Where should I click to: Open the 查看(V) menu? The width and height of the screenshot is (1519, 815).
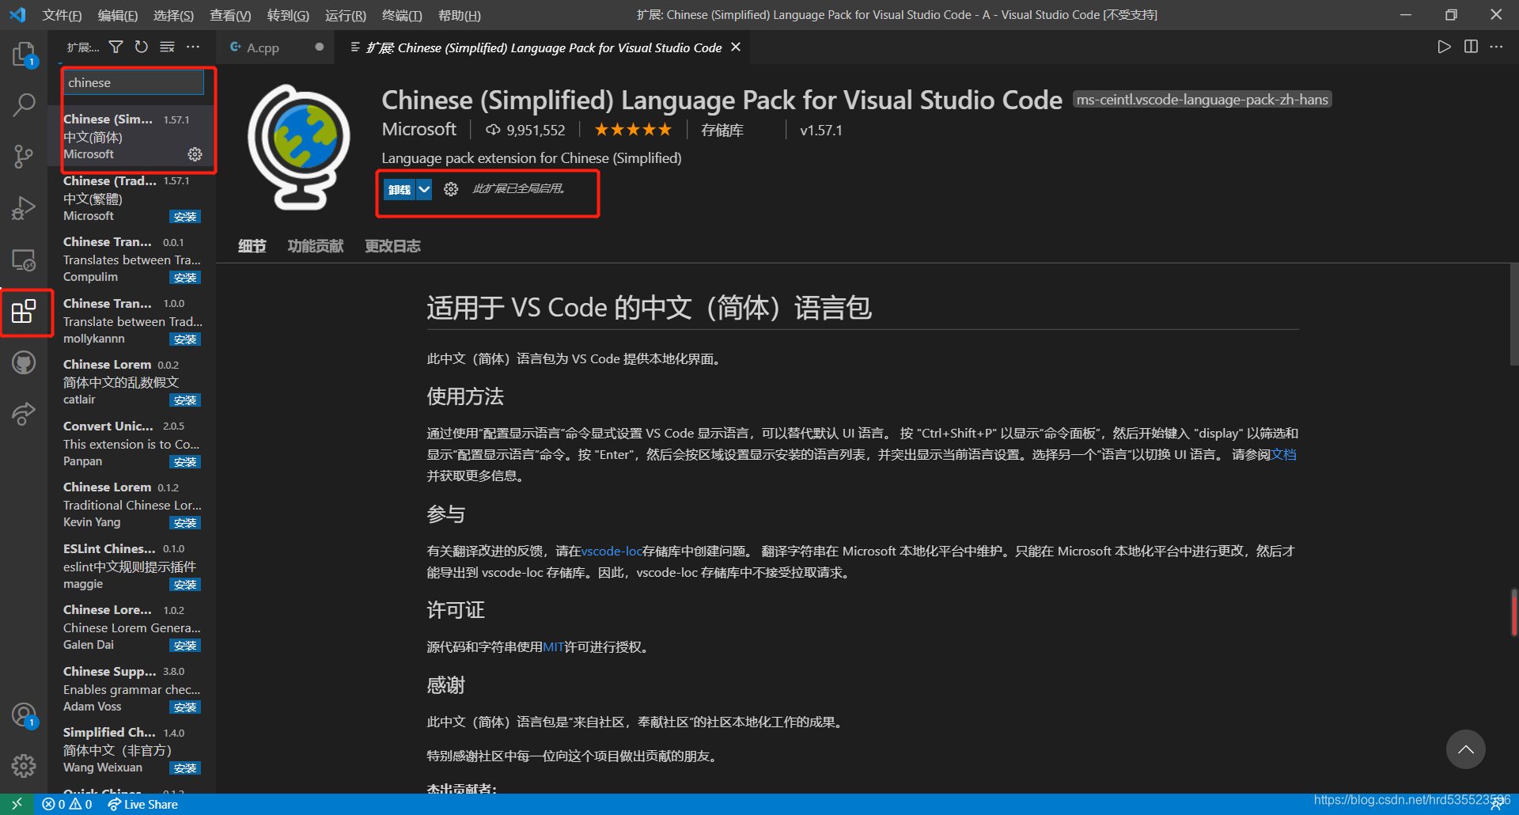[230, 15]
